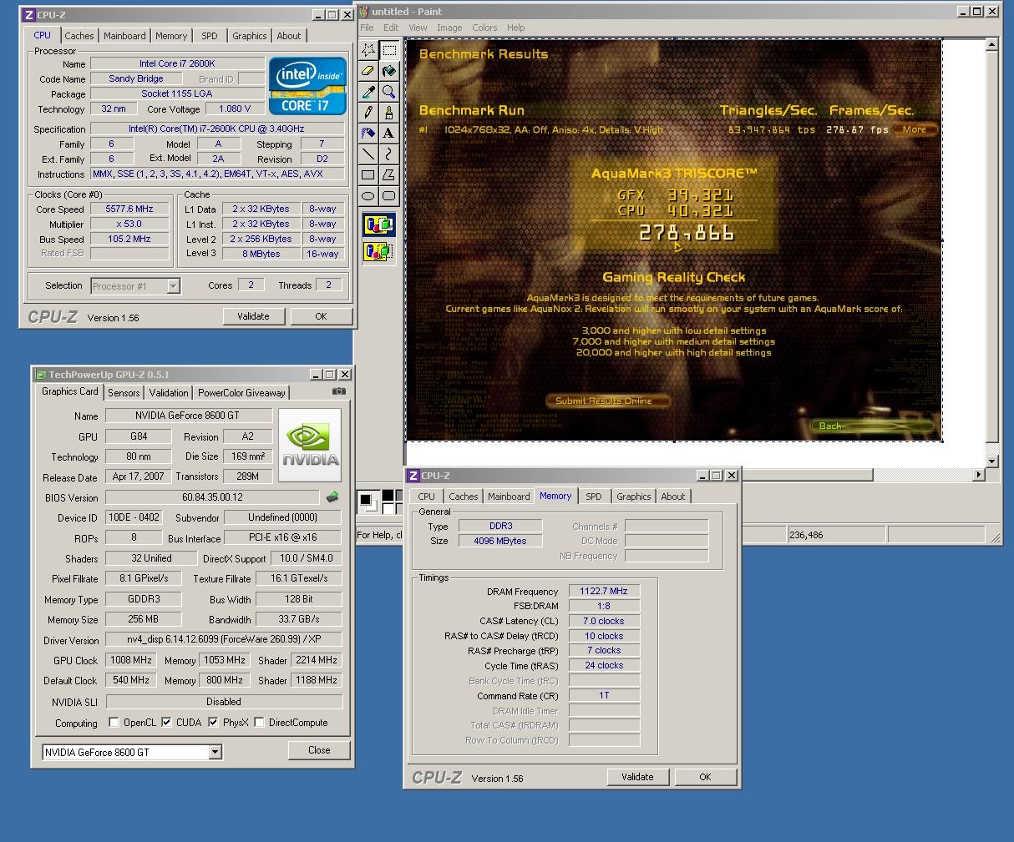This screenshot has width=1014, height=842.
Task: Select the Polygon shape tool
Action: (388, 175)
